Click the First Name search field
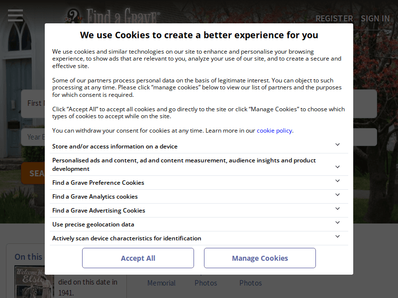The image size is (398, 298). tap(33, 103)
